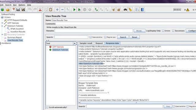Viewport: 196px width, 110px height.
Task: Save the test plan with the disk icon
Action: (x=18, y=9)
